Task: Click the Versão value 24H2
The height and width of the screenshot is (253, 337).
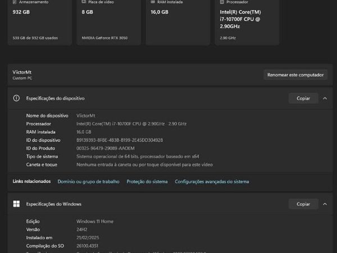Action: [82, 229]
